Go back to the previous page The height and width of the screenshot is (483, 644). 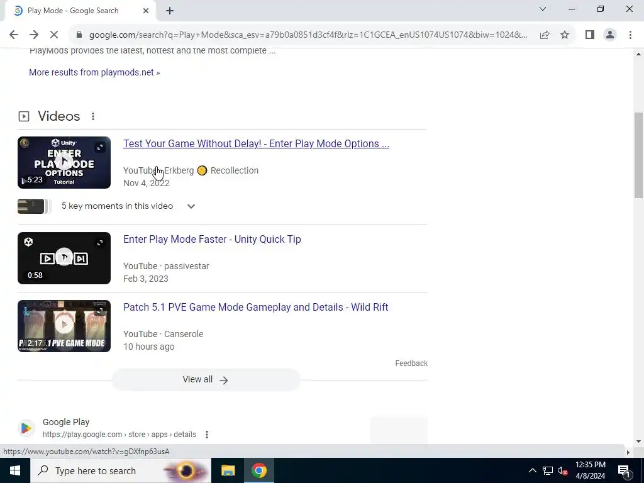pos(14,35)
